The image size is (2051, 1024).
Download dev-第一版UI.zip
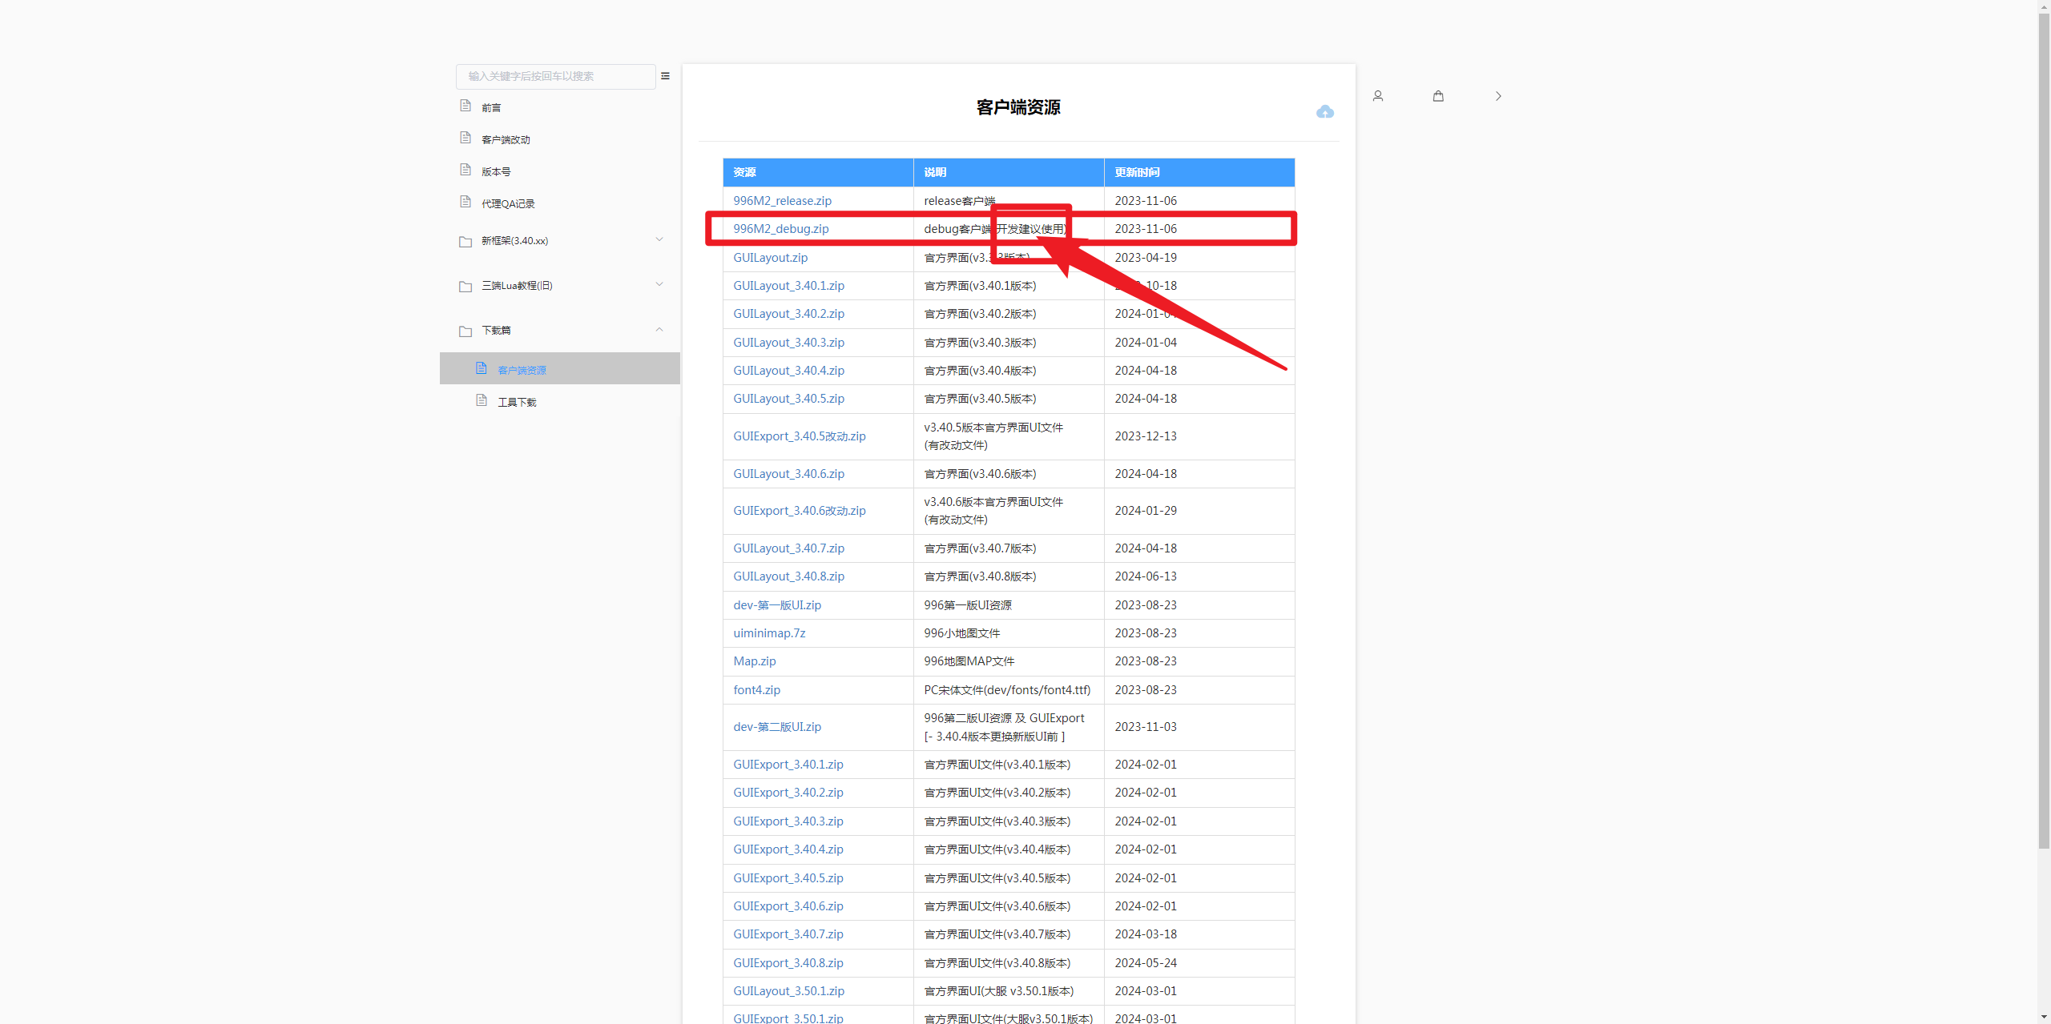[777, 605]
